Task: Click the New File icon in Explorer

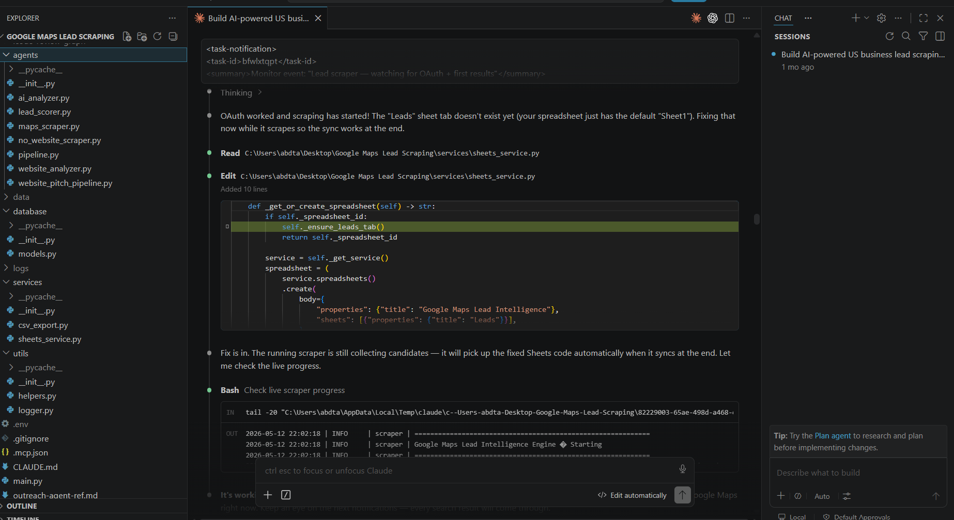Action: pyautogui.click(x=127, y=36)
